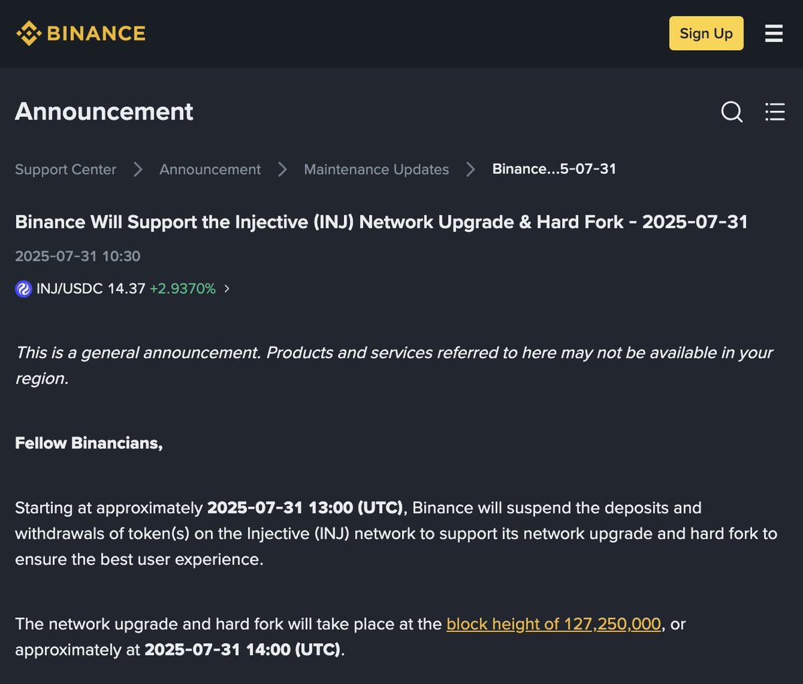Click the INJ coin icon

(x=23, y=289)
